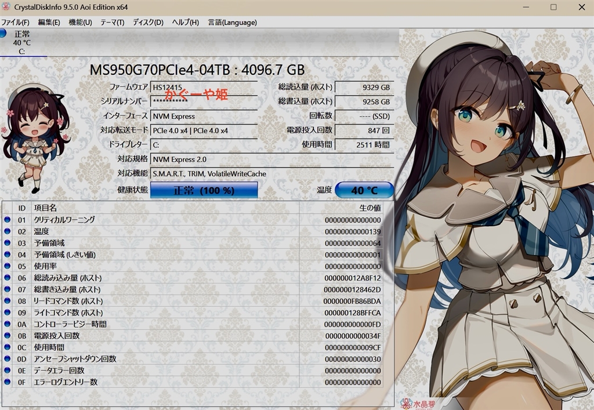Open the 機能(U) menu

[x=80, y=22]
